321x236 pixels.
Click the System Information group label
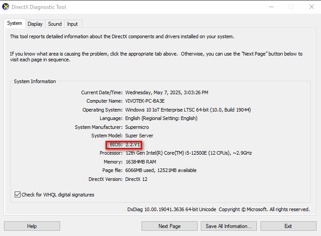[x=35, y=81]
